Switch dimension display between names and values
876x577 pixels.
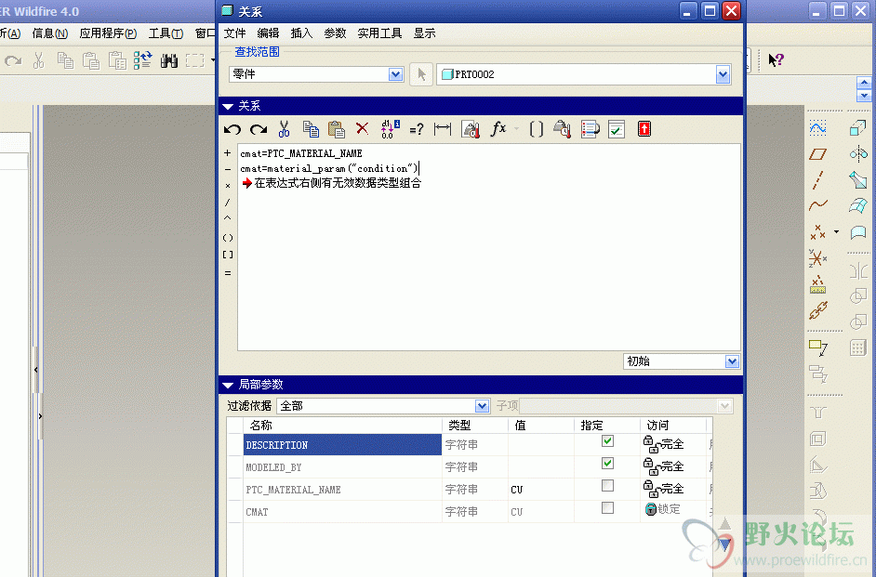click(x=390, y=129)
